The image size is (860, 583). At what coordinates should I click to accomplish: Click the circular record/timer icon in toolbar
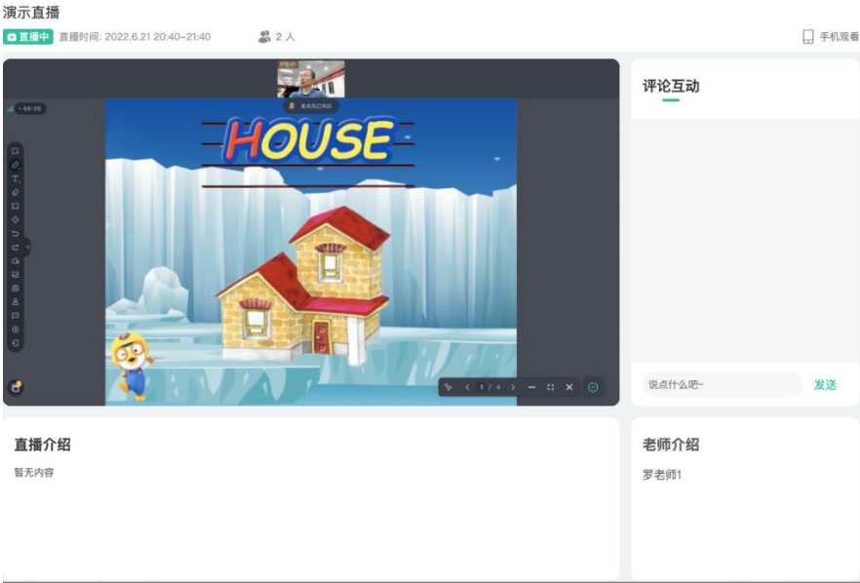coord(16,330)
